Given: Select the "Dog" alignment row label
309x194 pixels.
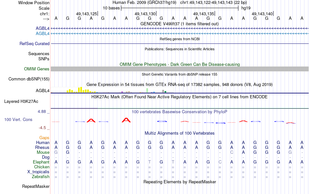Looking at the screenshot, I should tap(46, 157).
